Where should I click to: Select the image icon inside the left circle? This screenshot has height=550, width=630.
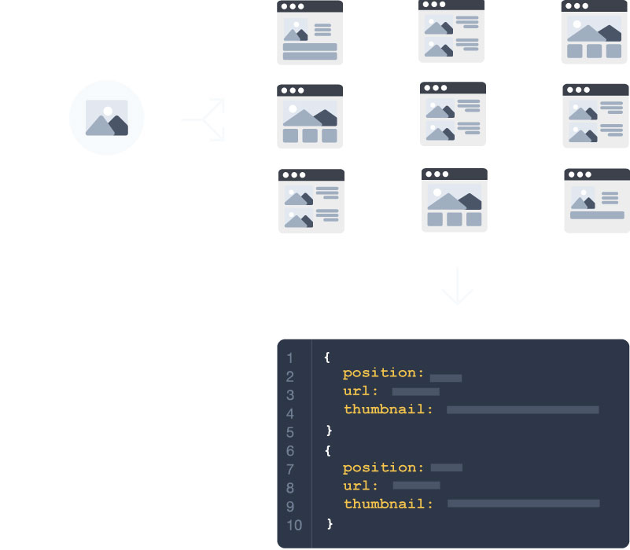pos(107,116)
